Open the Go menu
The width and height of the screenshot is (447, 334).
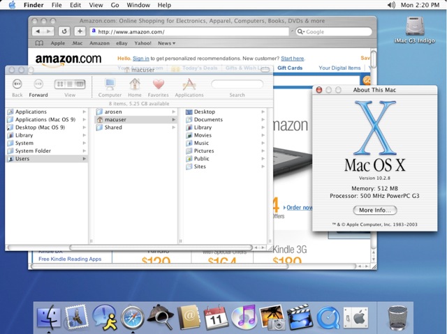[x=115, y=5]
